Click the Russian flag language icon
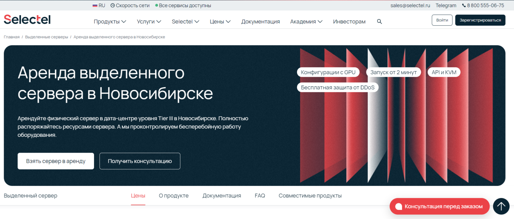The width and height of the screenshot is (514, 219). [x=95, y=5]
